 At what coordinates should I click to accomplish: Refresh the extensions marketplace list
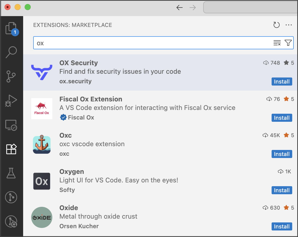click(x=276, y=25)
